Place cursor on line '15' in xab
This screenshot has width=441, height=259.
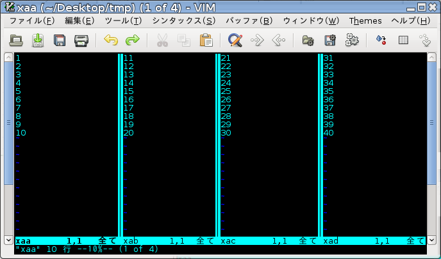point(129,91)
